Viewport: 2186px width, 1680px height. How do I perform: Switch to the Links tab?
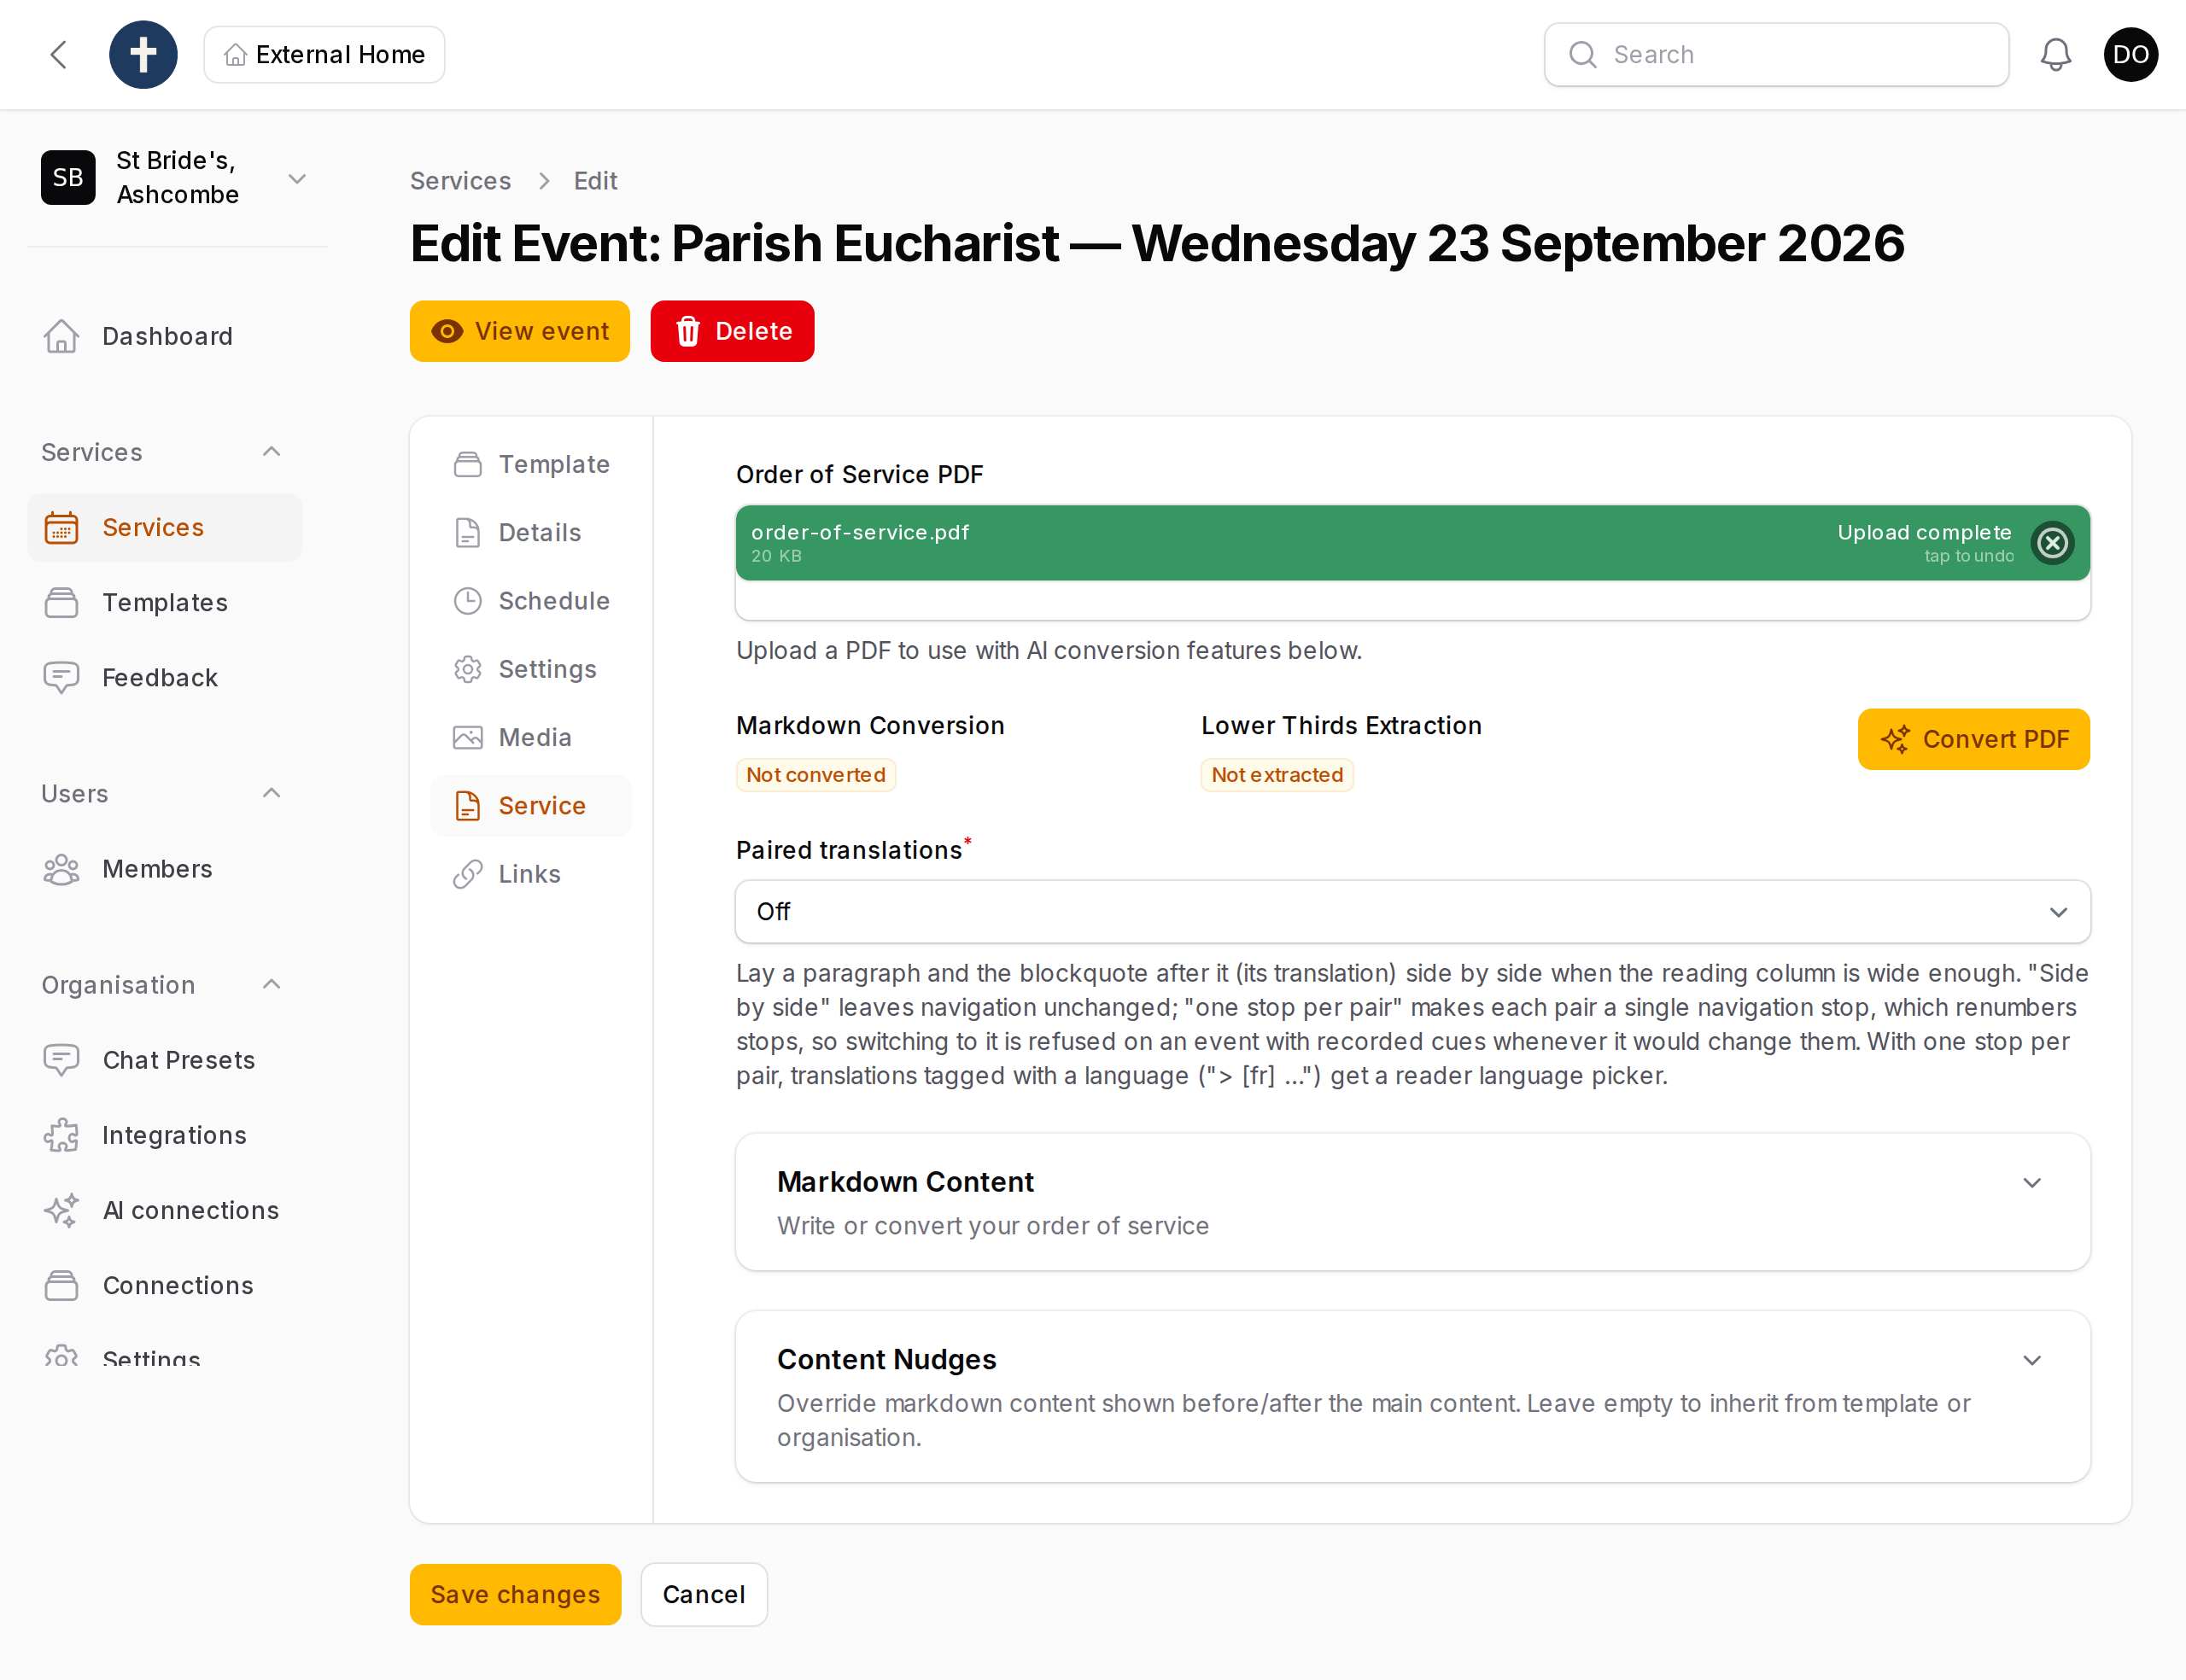(x=531, y=874)
